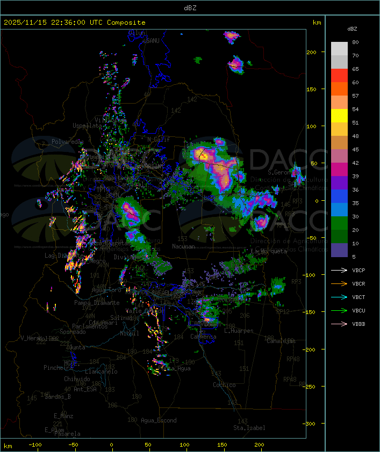This screenshot has height=452, width=380.
Task: Click the E_Manz place label
Action: (x=63, y=416)
